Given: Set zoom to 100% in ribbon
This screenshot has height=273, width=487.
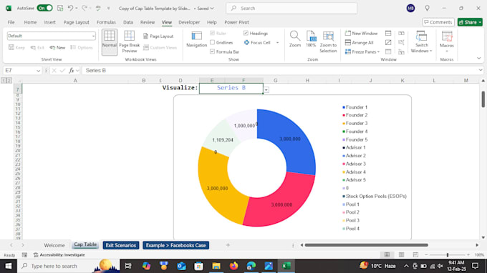Looking at the screenshot, I should coord(311,39).
